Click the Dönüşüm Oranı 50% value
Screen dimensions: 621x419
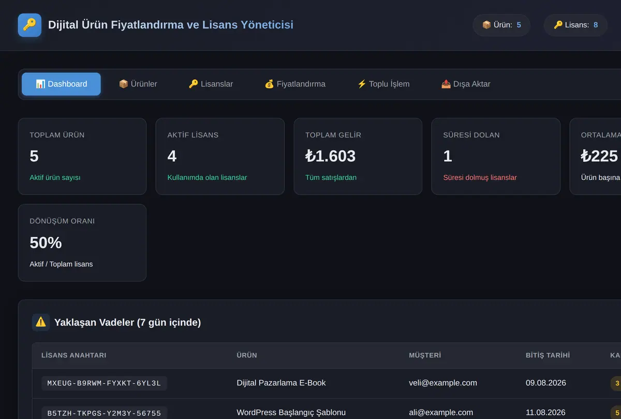[x=46, y=242]
